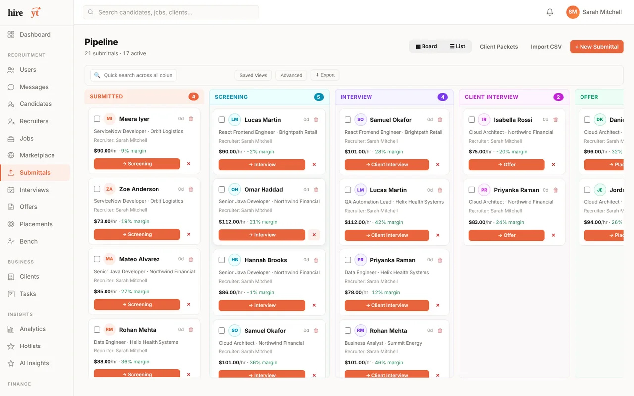The image size is (634, 396).
Task: Select Zoe Anderson's card checkbox
Action: 97,189
